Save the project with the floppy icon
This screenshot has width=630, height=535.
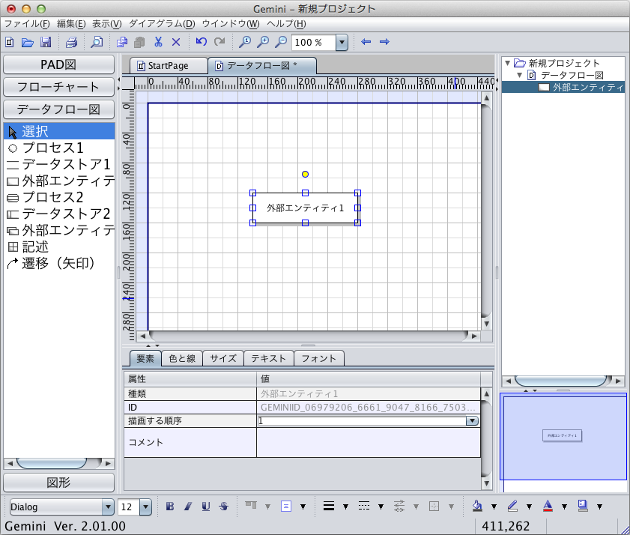(46, 42)
